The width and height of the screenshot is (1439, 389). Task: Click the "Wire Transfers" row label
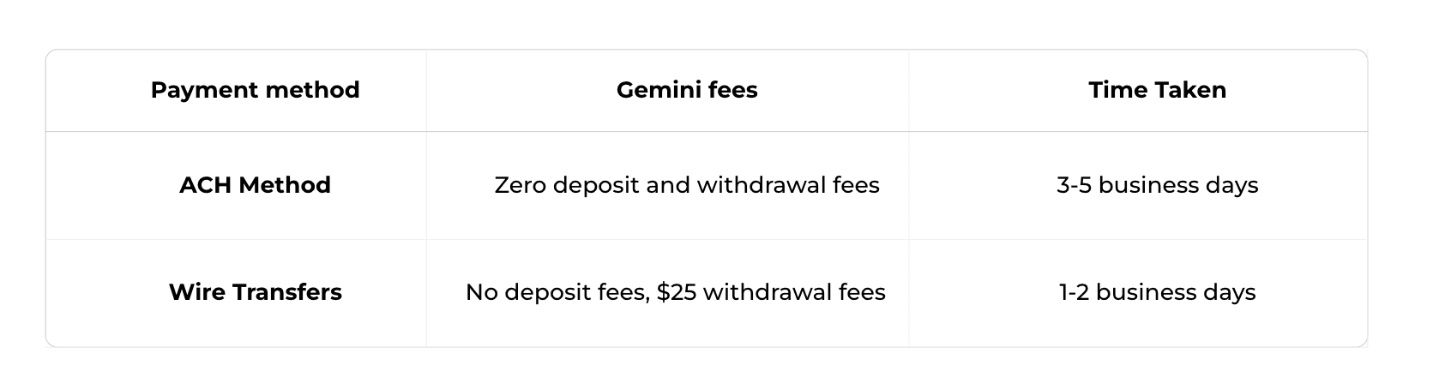coord(255,292)
